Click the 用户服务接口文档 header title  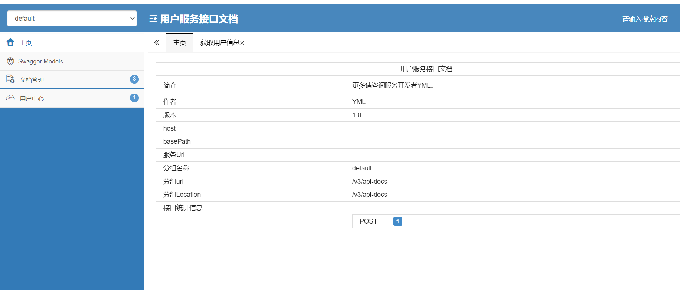tap(199, 19)
